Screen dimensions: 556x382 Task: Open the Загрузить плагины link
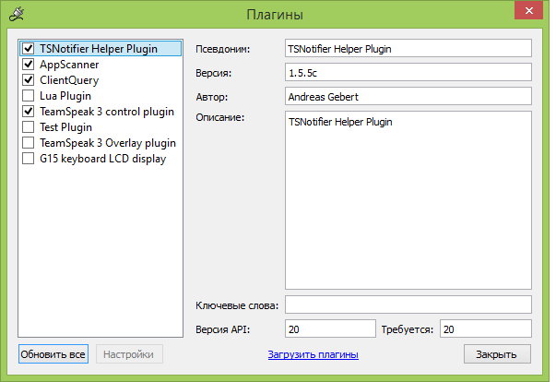pyautogui.click(x=313, y=354)
